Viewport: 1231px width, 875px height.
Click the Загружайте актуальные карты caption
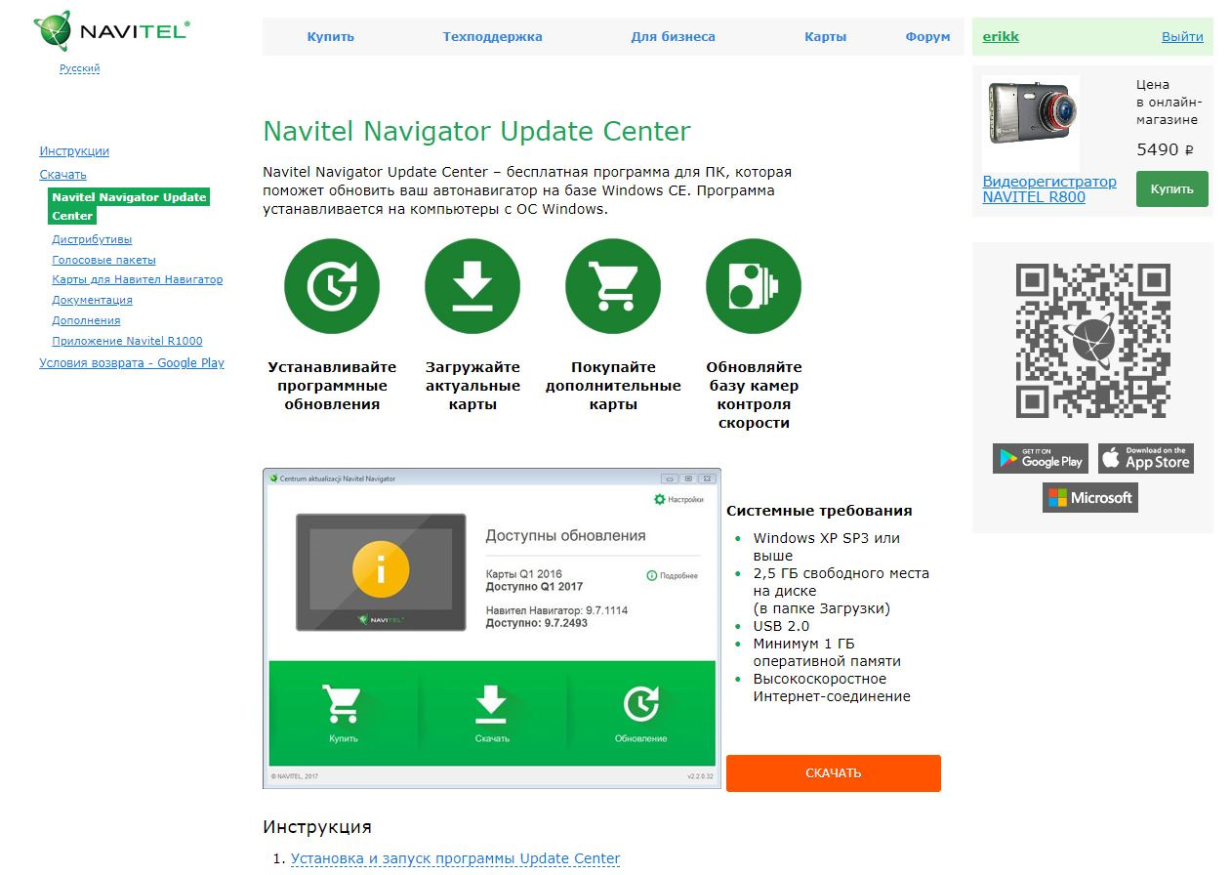472,386
